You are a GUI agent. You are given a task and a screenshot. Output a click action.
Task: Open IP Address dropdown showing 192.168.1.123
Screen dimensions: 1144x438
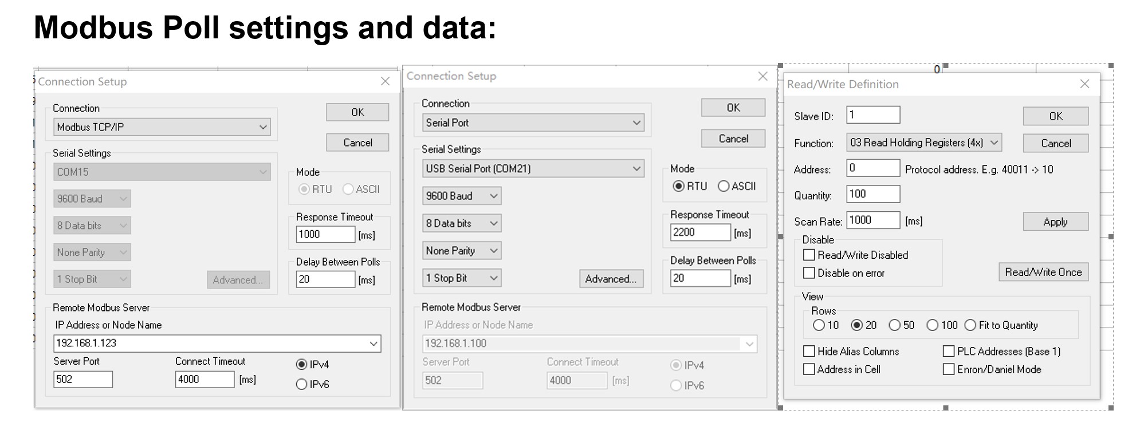pyautogui.click(x=217, y=344)
